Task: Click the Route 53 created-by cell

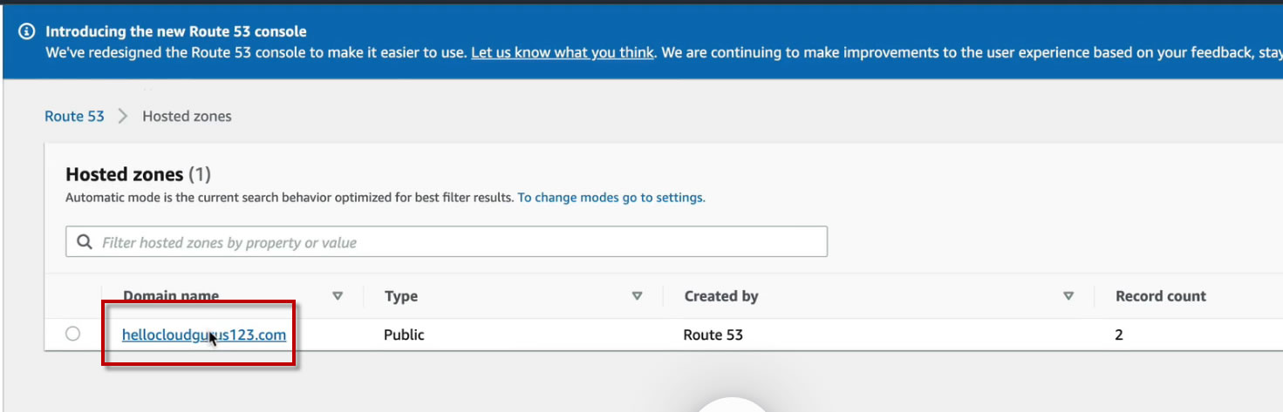Action: (x=713, y=334)
